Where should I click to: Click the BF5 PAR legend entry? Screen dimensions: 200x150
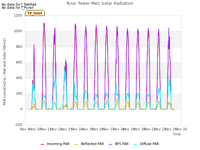pos(119,144)
